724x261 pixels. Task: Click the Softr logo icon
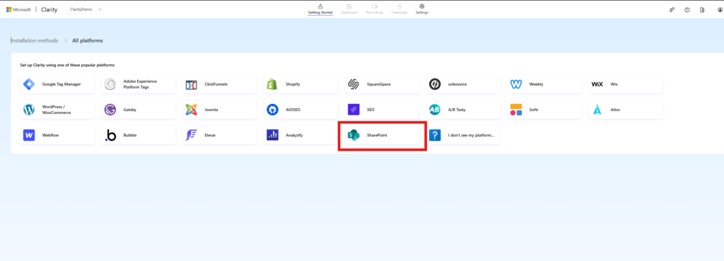click(x=515, y=110)
